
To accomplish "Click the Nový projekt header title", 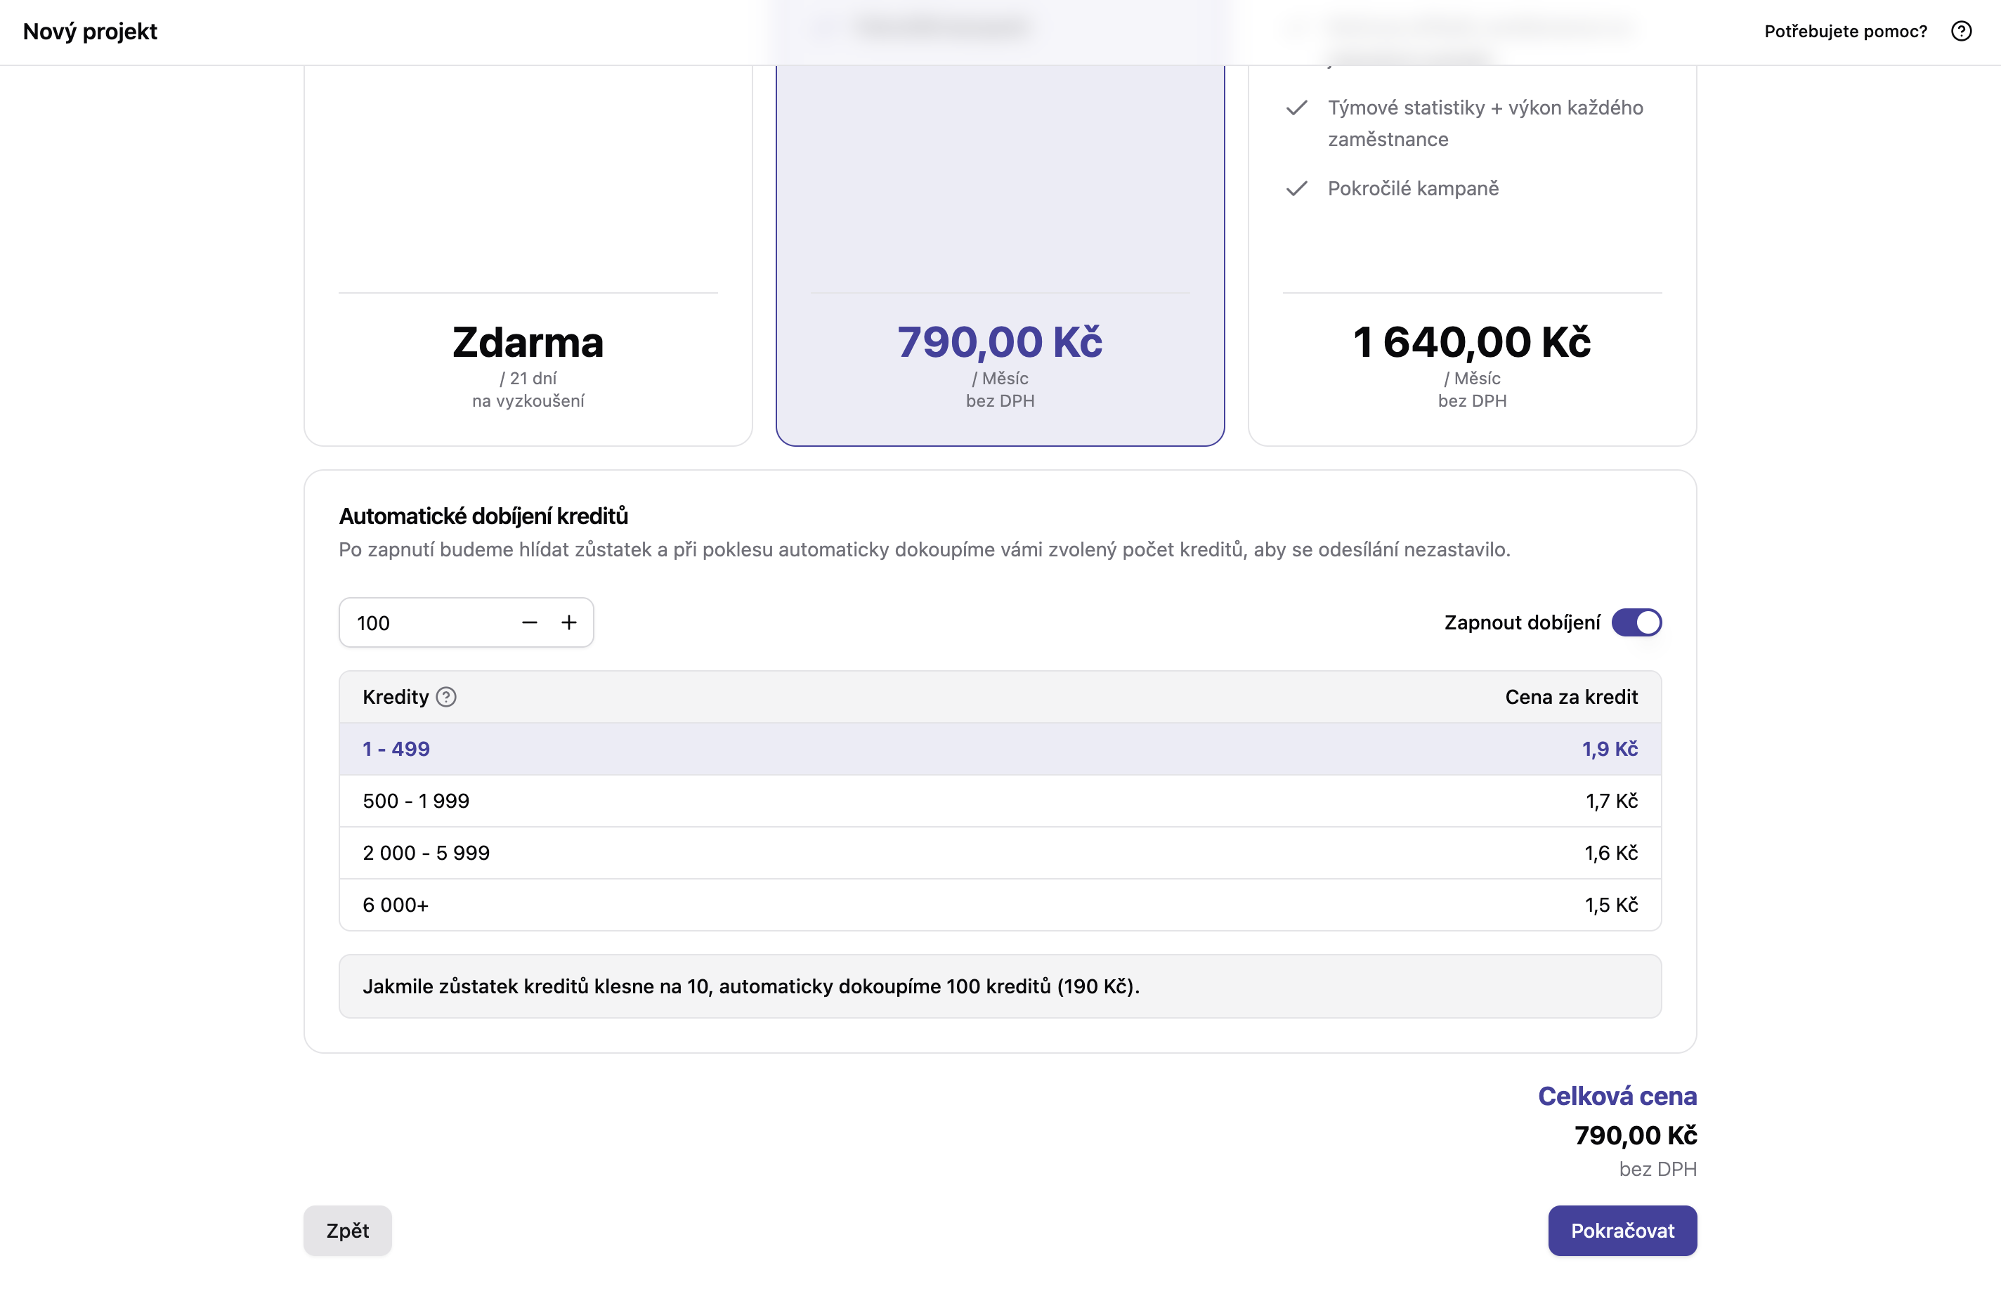I will [x=90, y=31].
